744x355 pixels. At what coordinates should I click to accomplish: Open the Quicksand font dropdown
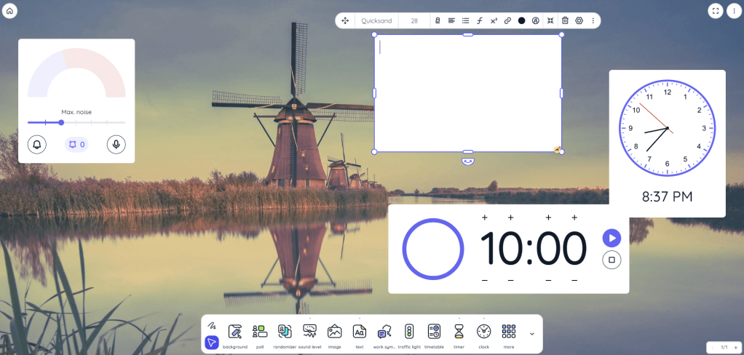click(x=377, y=21)
